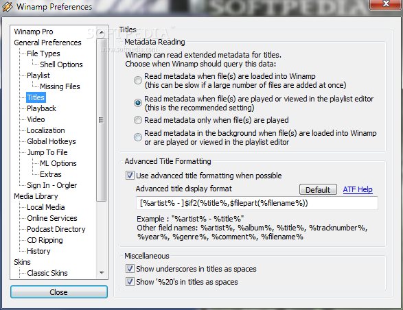Open Global Hotkeys settings
Screen dimensions: 403x310
[x=51, y=141]
